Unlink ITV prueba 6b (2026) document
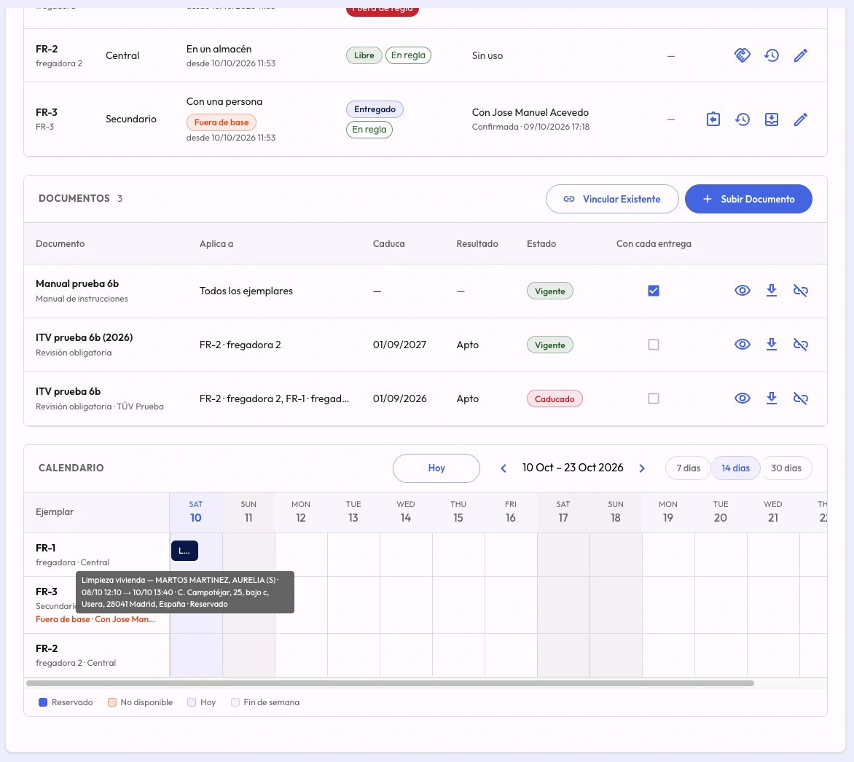The width and height of the screenshot is (854, 762). click(x=800, y=345)
